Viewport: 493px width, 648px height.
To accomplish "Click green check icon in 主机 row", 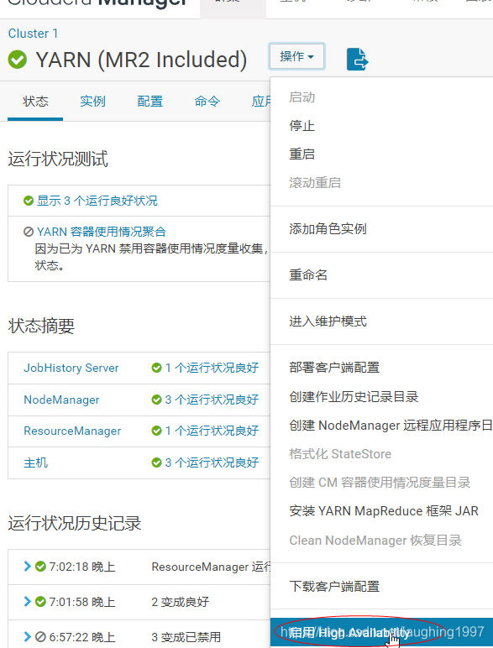I will 156,462.
